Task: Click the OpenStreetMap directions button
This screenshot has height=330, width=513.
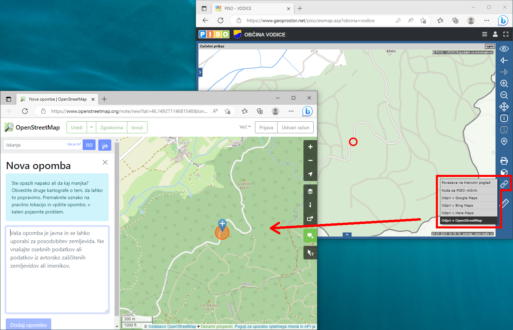Action: coord(105,145)
